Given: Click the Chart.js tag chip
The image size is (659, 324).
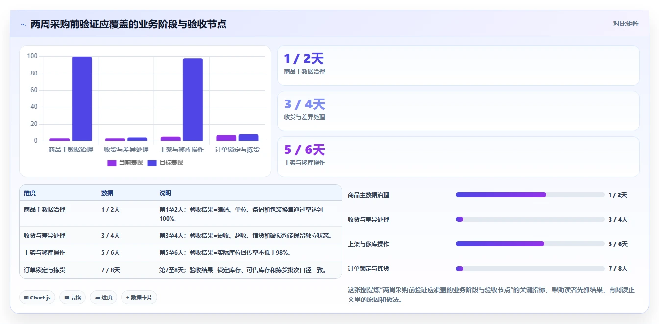Looking at the screenshot, I should point(37,298).
